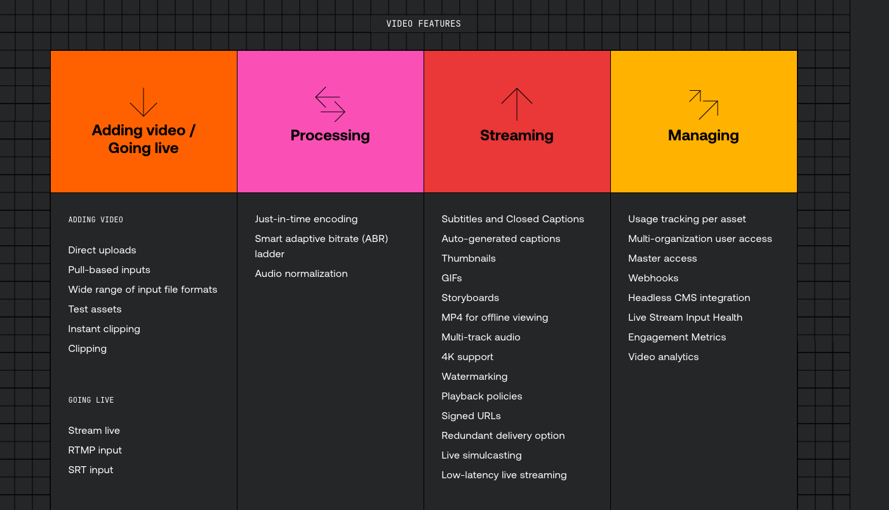Click the Signed URLs link
This screenshot has width=889, height=510.
pyautogui.click(x=471, y=416)
